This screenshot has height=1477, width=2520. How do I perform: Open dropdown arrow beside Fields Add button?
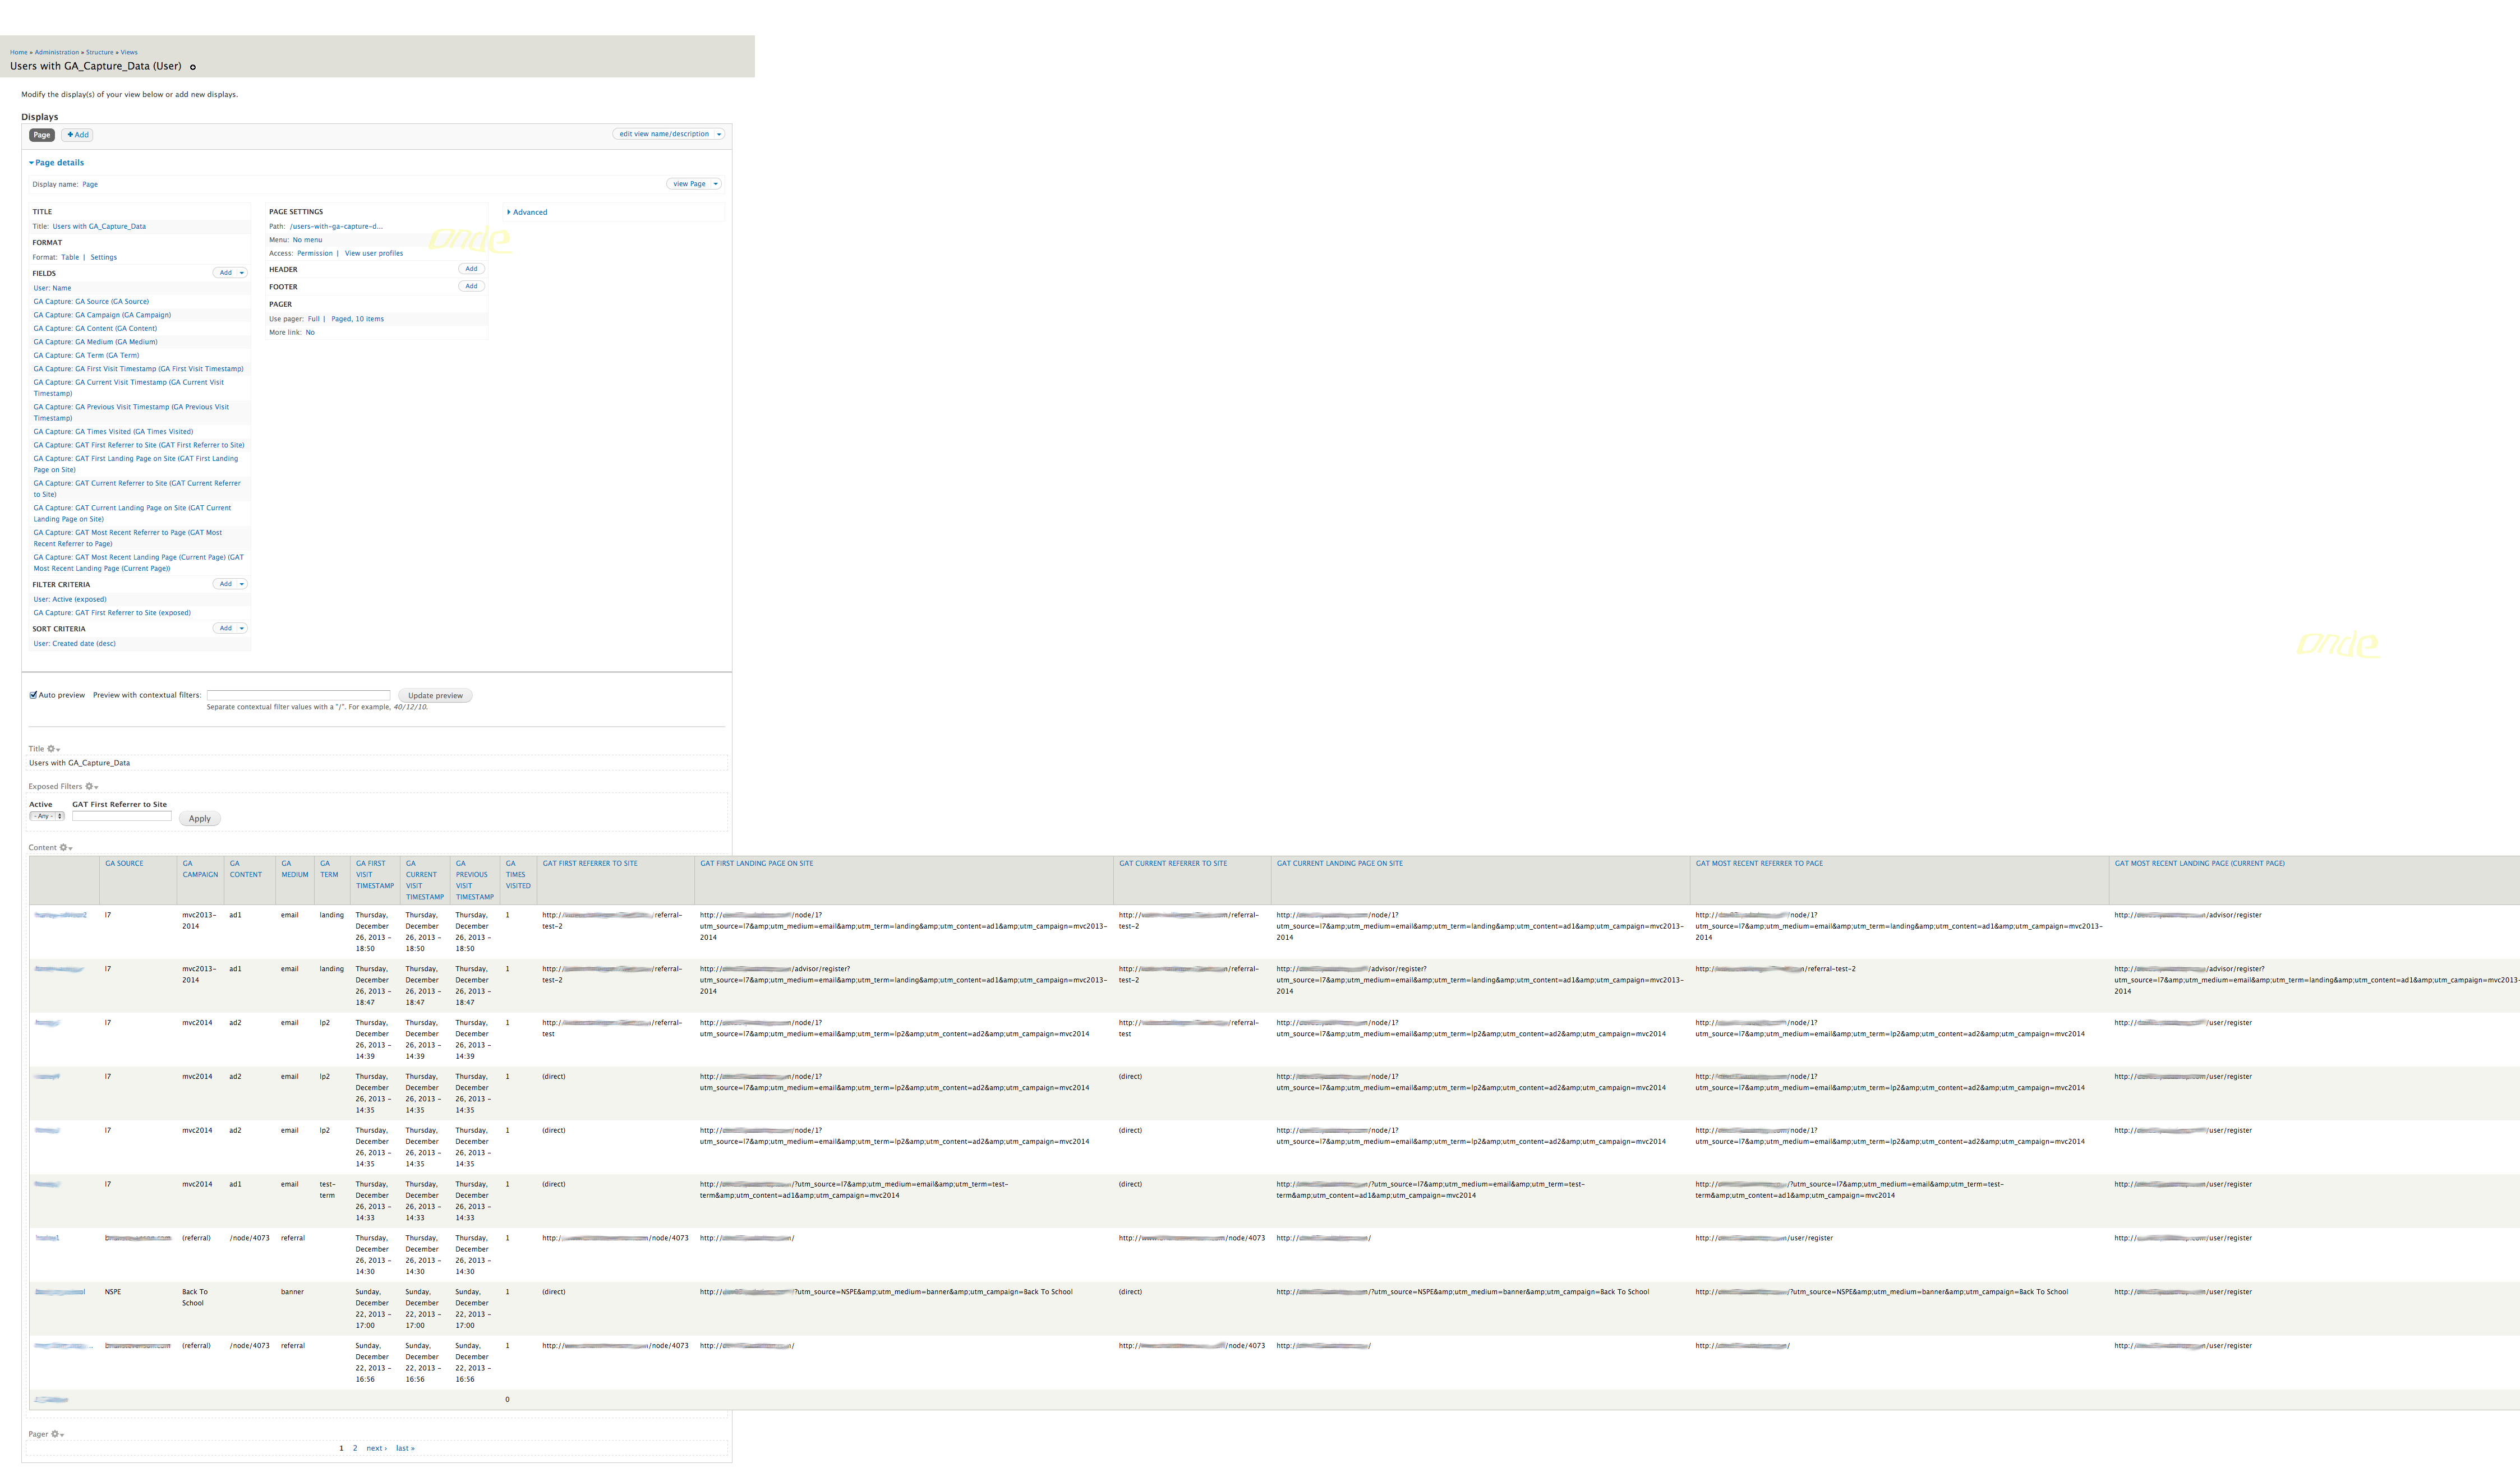pos(241,273)
